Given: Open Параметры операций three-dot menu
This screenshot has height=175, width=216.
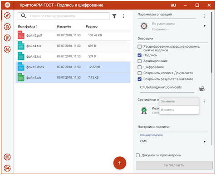Looking at the screenshot, I should pos(204,16).
